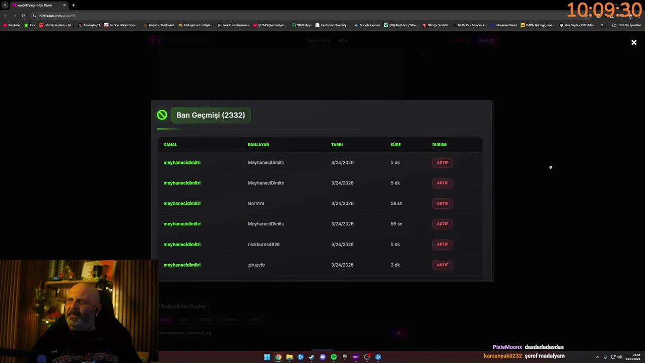Viewport: 645px width, 363px height.
Task: Click the browser back arrow
Action: coord(6,16)
